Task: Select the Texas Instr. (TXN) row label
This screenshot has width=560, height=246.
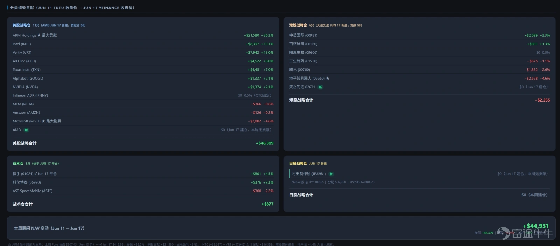Action: pos(27,70)
